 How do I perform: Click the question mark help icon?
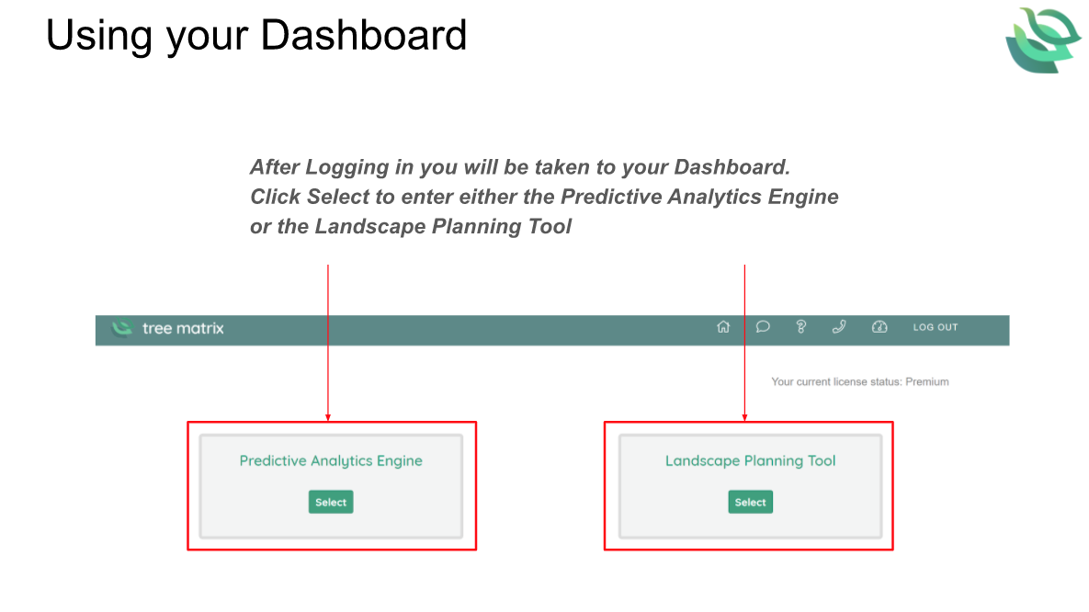pos(801,327)
